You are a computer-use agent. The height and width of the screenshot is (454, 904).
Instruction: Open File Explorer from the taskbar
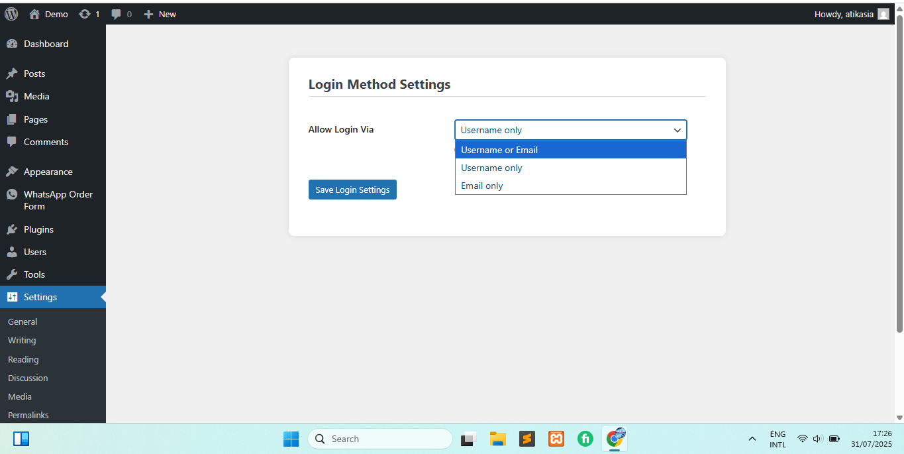point(498,439)
